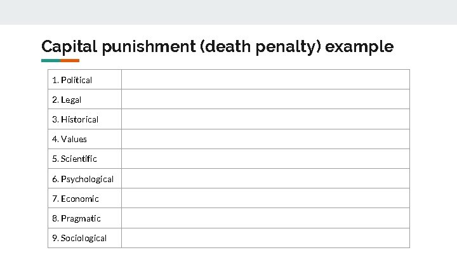Click the empty cell beside Historical
The image size is (457, 257).
tap(265, 119)
